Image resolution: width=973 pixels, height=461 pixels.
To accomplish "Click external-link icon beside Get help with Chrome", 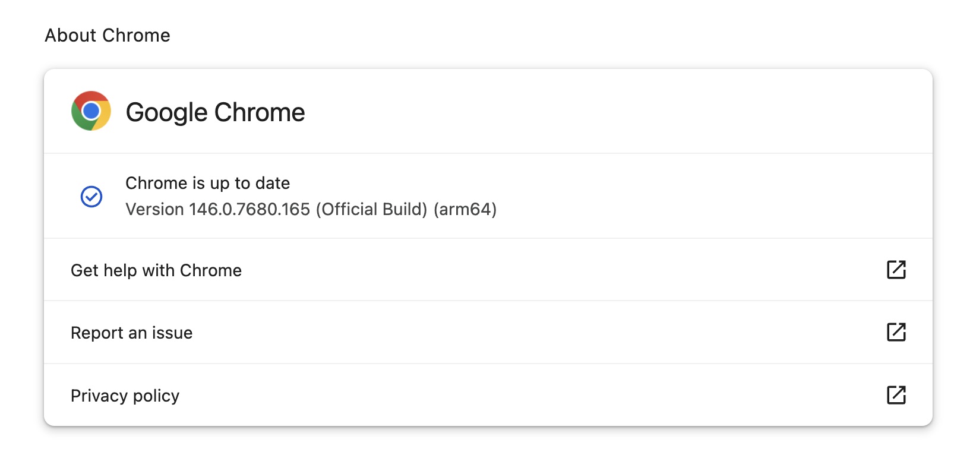I will click(x=896, y=270).
